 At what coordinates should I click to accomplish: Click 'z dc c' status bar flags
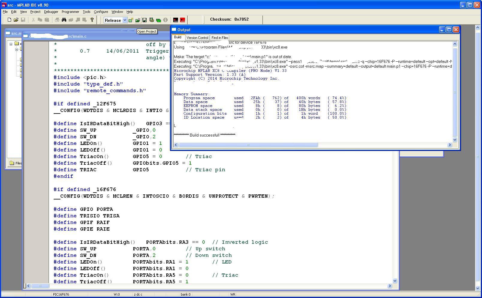tap(138, 294)
